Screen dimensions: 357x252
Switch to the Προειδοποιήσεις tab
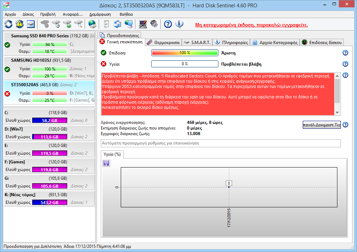(x=120, y=35)
